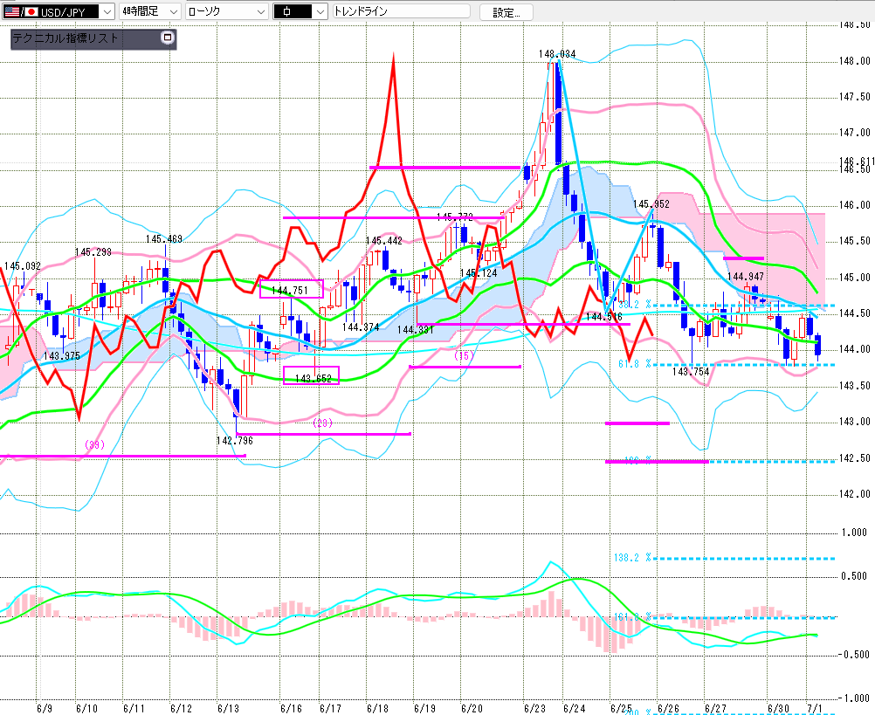This screenshot has width=875, height=715.
Task: Click the 6/10 date axis label
Action: [86, 708]
